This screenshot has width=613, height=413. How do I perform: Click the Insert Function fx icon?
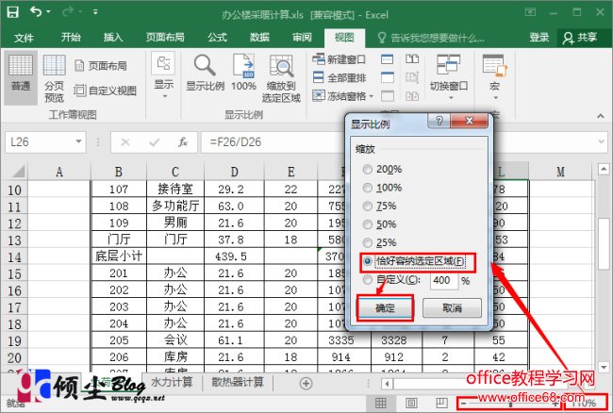183,142
